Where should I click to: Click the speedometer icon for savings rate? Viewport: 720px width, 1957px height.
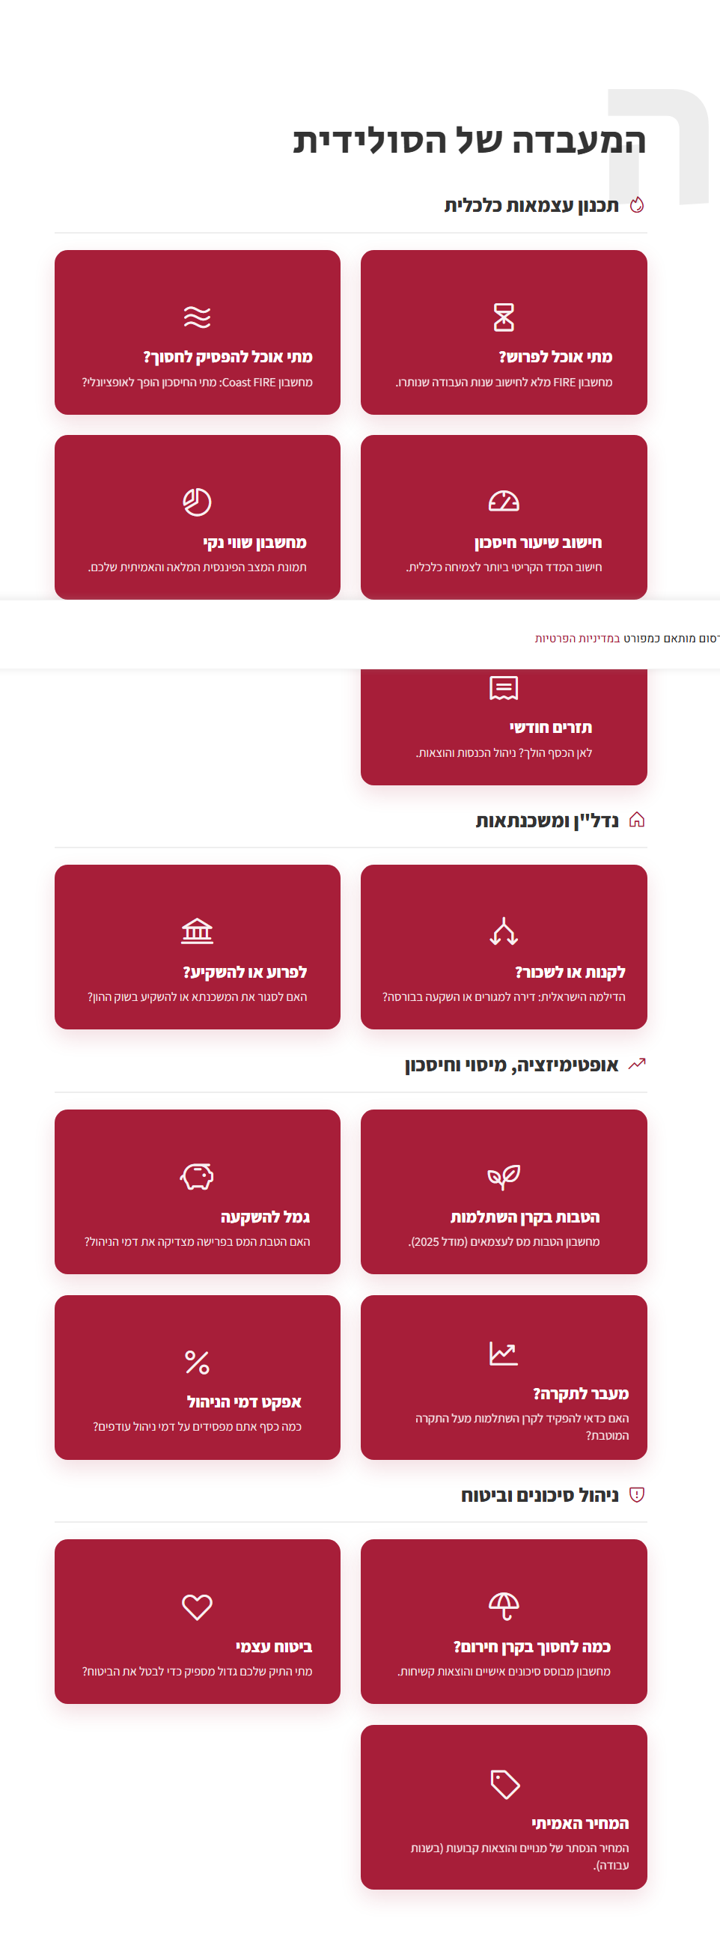(504, 502)
